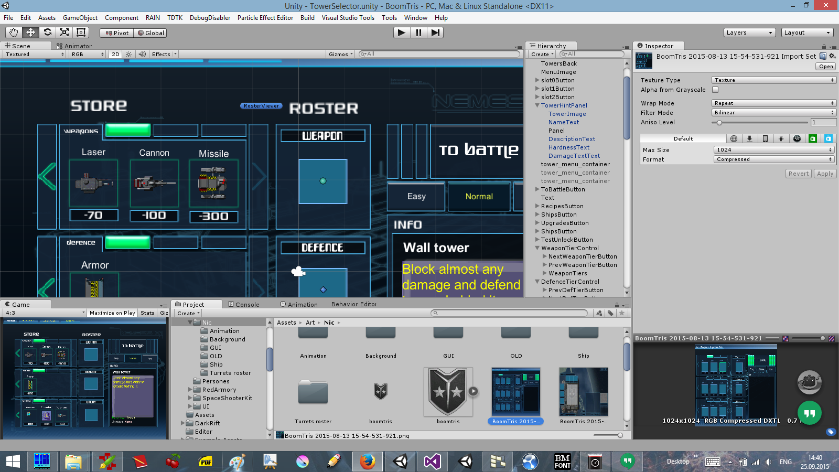Open the Layout dropdown

(x=807, y=33)
